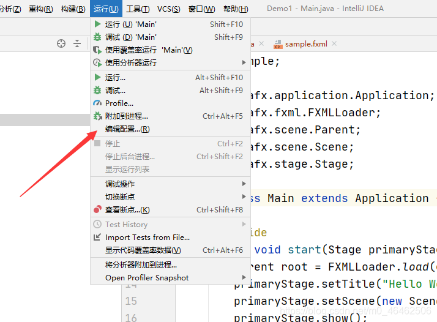Click the coverage shield icon for 'Main'

pos(97,50)
